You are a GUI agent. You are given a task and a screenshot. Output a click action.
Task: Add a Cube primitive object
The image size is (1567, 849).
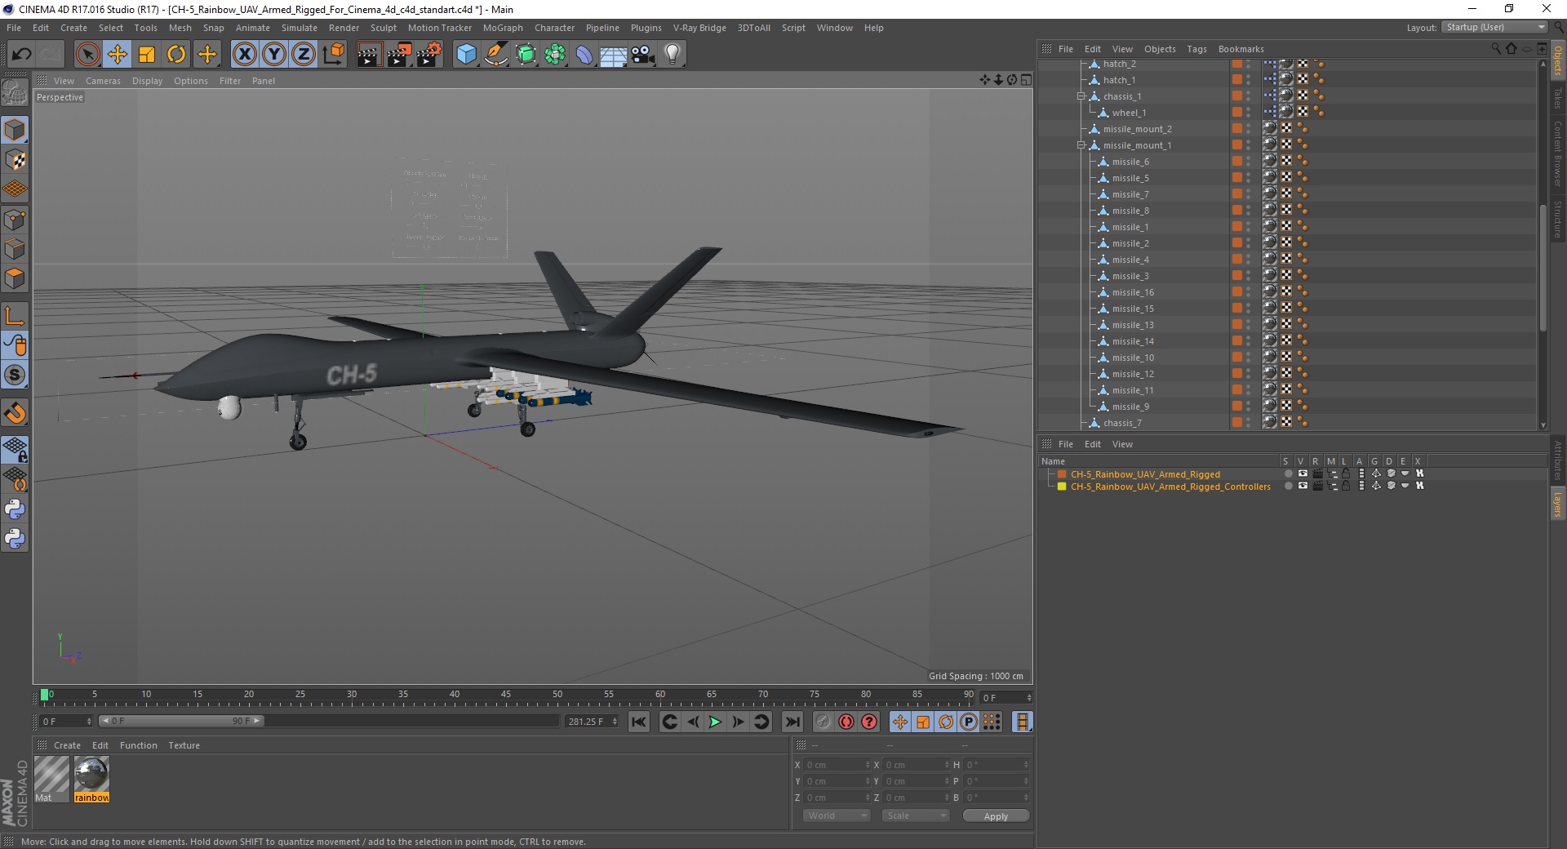466,55
